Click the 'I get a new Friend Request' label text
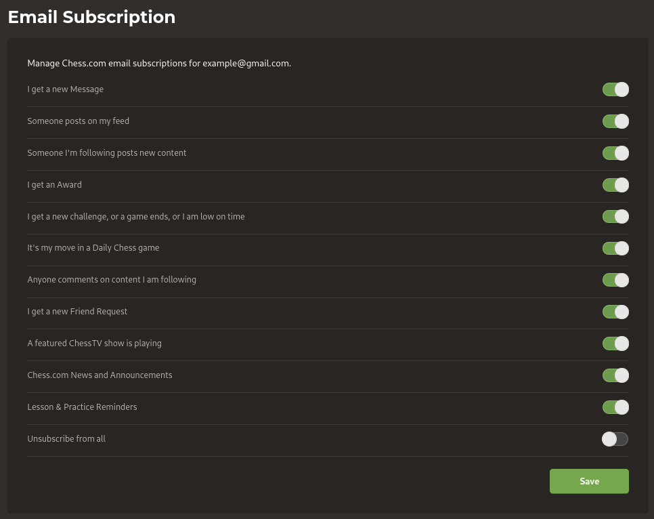Screen dimensions: 654x519 click(77, 312)
